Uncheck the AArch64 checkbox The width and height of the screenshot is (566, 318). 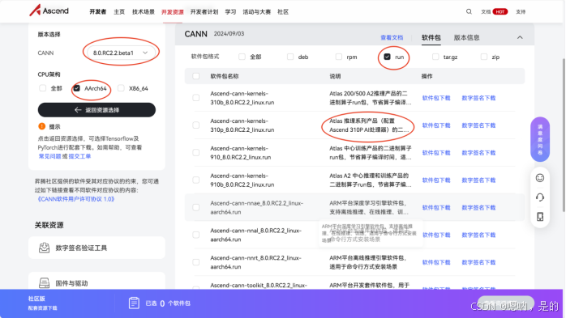(x=76, y=88)
